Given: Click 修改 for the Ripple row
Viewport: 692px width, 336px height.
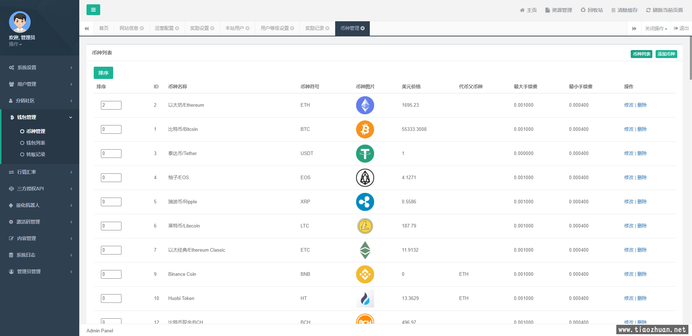Looking at the screenshot, I should (x=629, y=202).
